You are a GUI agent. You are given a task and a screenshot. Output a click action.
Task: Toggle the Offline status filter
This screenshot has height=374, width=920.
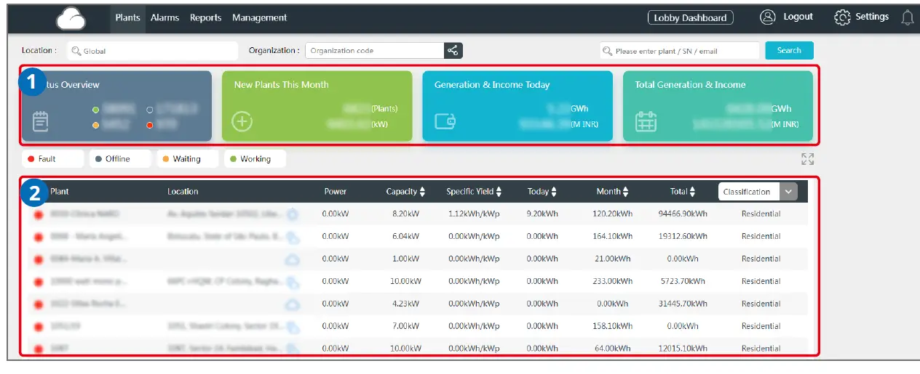click(x=120, y=159)
